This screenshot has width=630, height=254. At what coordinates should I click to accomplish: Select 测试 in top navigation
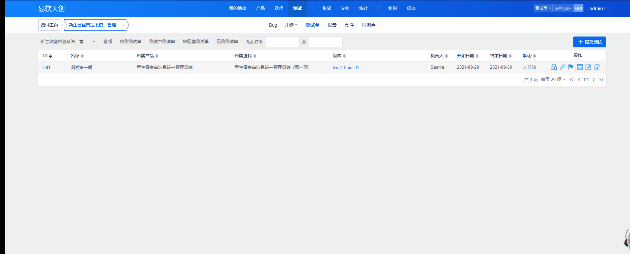297,9
